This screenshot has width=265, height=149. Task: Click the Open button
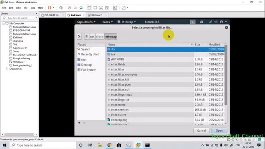coord(219,131)
